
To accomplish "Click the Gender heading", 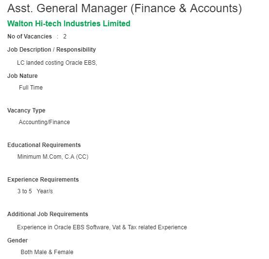I will [x=17, y=240].
